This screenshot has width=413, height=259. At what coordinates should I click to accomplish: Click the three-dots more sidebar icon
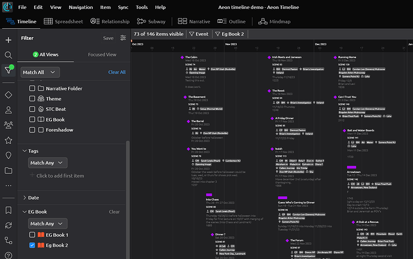8,186
